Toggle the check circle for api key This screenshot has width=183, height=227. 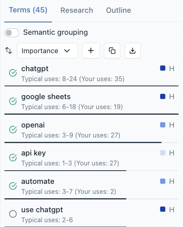[x=13, y=157]
